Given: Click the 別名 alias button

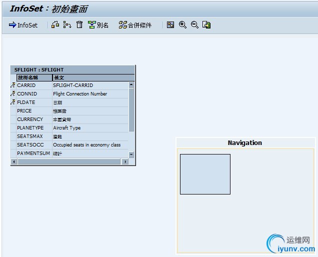Looking at the screenshot, I should click(98, 25).
